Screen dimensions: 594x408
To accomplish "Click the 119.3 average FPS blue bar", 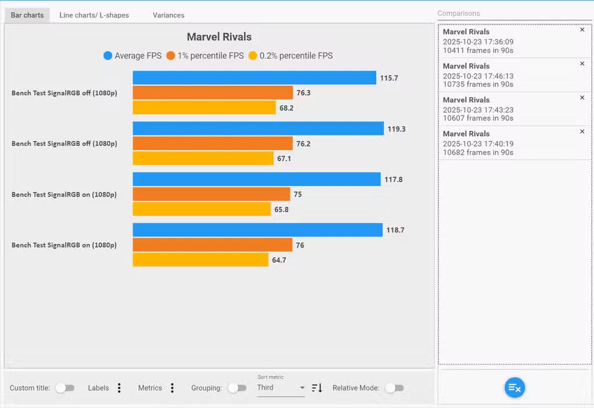I will pos(258,128).
